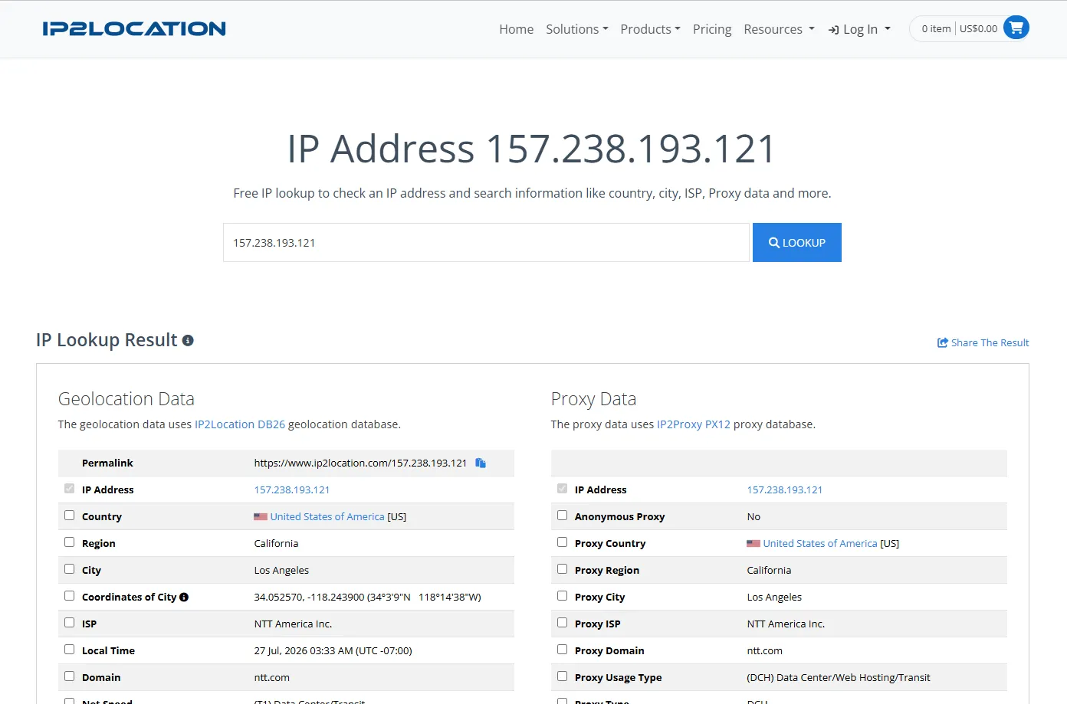Click the Share The Result icon link
1067x704 pixels.
(x=983, y=342)
